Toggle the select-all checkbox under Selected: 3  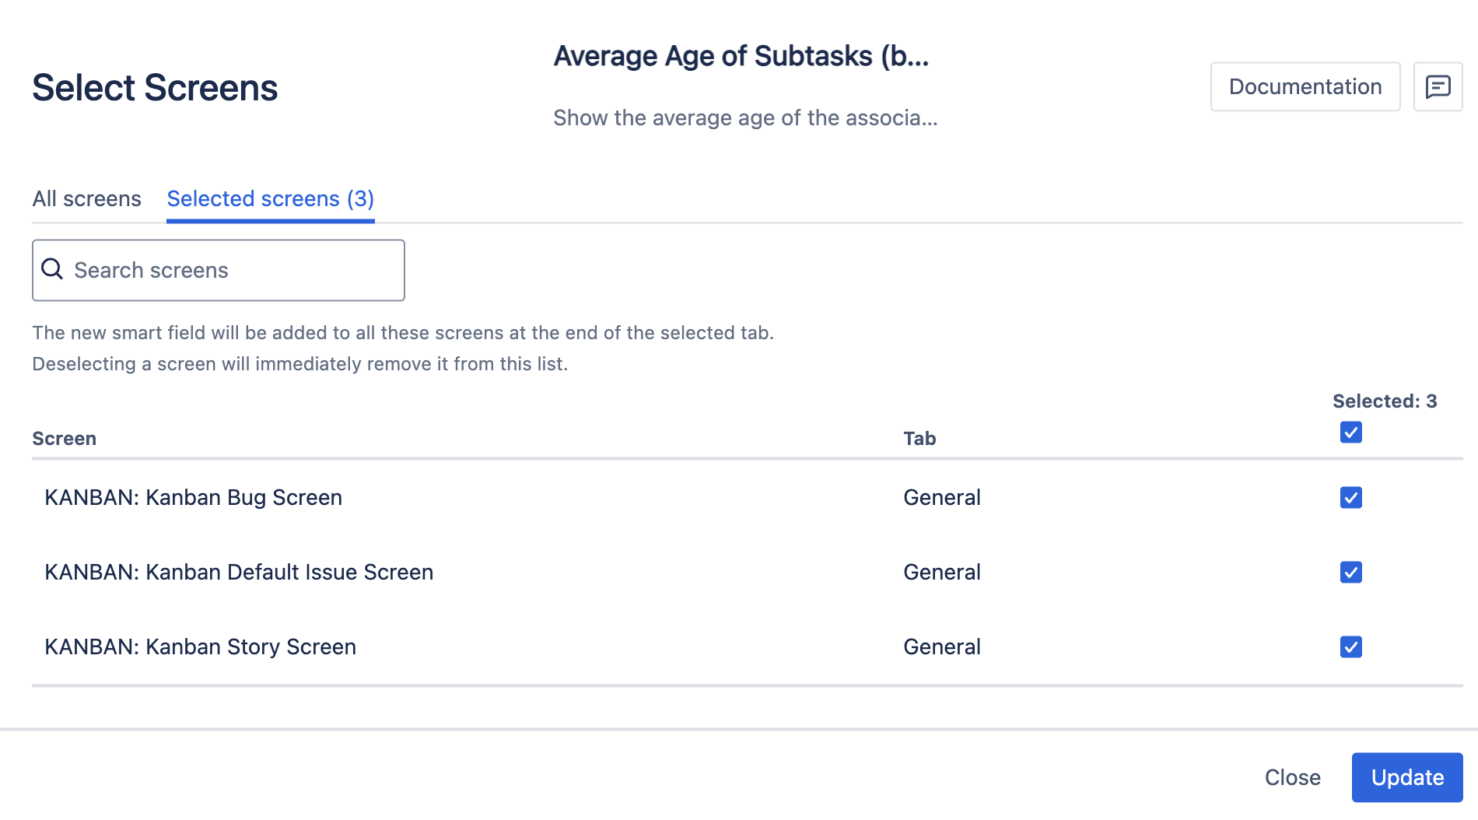pyautogui.click(x=1350, y=433)
